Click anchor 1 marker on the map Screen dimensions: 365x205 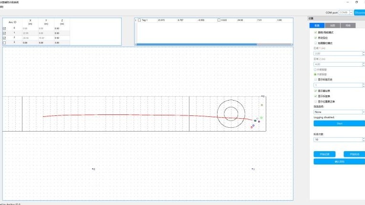(252, 169)
